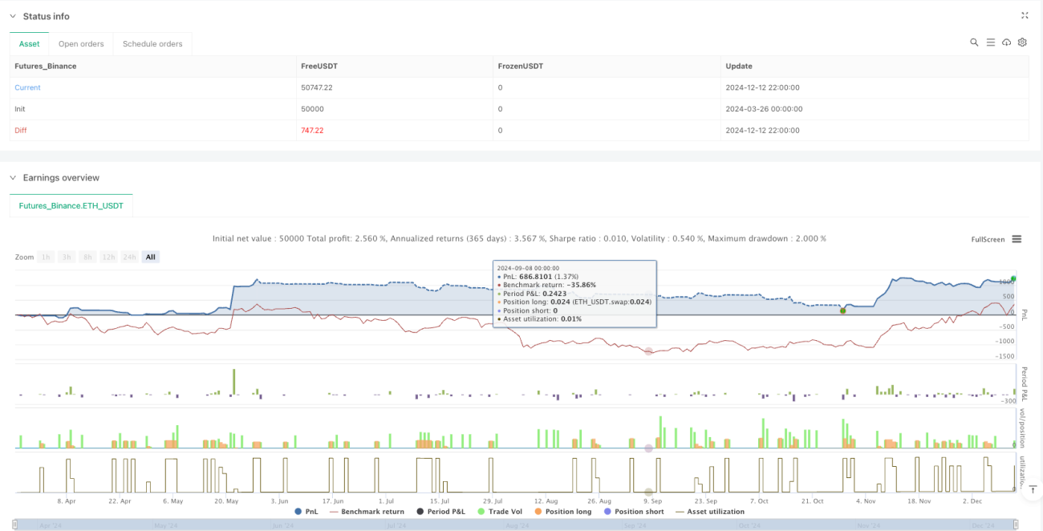Screen dimensions: 1043x531
Task: Switch to the Schedule orders tab
Action: pyautogui.click(x=152, y=43)
